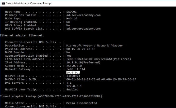Click the NetBIOS over Tcpip 'Enabled' value
The height and width of the screenshot is (108, 176).
point(72,89)
